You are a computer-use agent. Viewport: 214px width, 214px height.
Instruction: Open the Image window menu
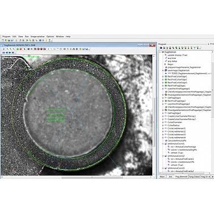click(37, 36)
